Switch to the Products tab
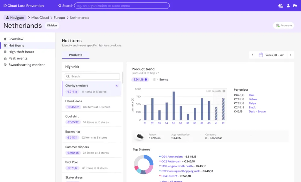Viewport: 301px width, 182px height. 76,55
